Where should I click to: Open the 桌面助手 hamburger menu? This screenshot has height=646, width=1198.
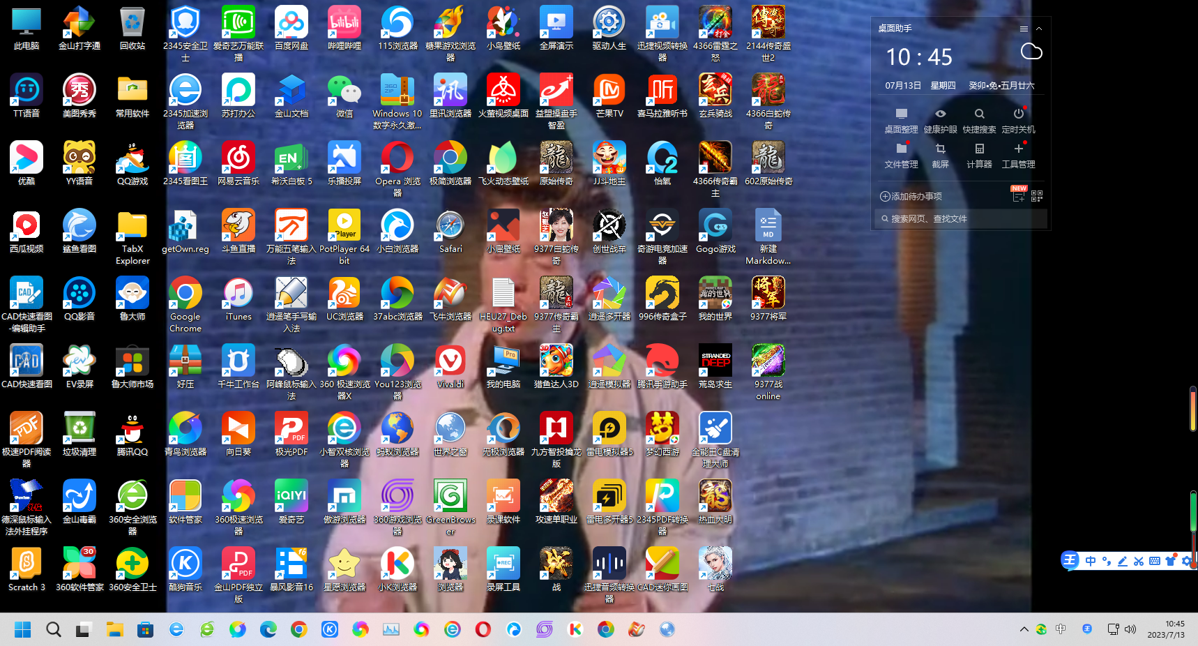tap(1024, 29)
